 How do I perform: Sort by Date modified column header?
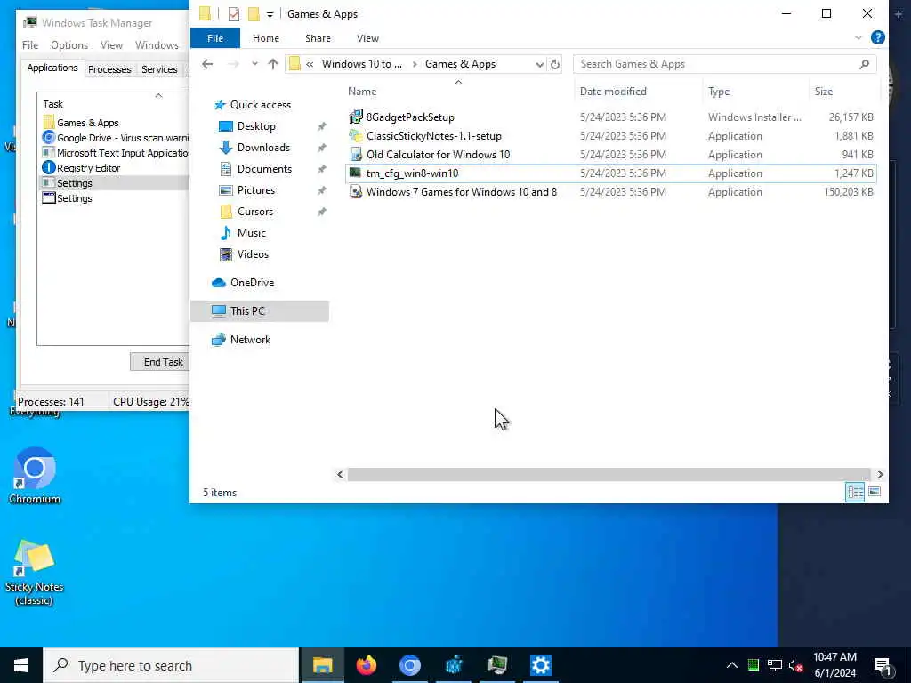tap(612, 92)
